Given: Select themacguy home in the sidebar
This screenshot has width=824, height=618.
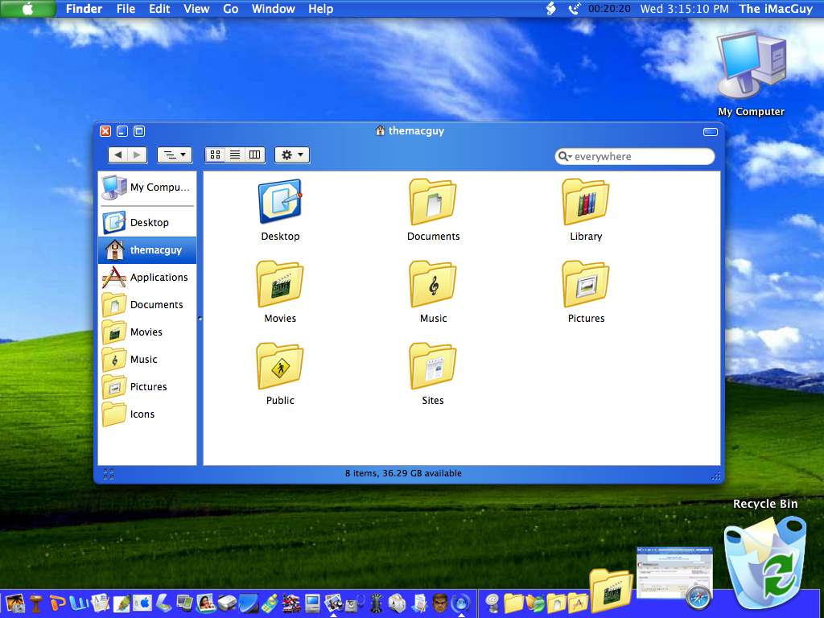Looking at the screenshot, I should point(147,249).
